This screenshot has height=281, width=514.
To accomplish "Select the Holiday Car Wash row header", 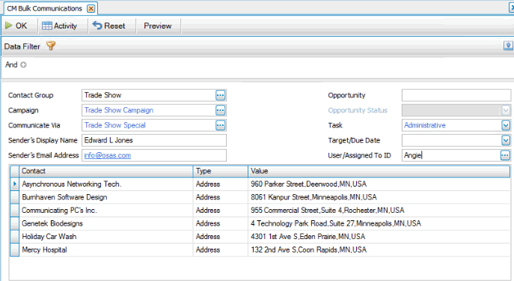I will click(14, 237).
